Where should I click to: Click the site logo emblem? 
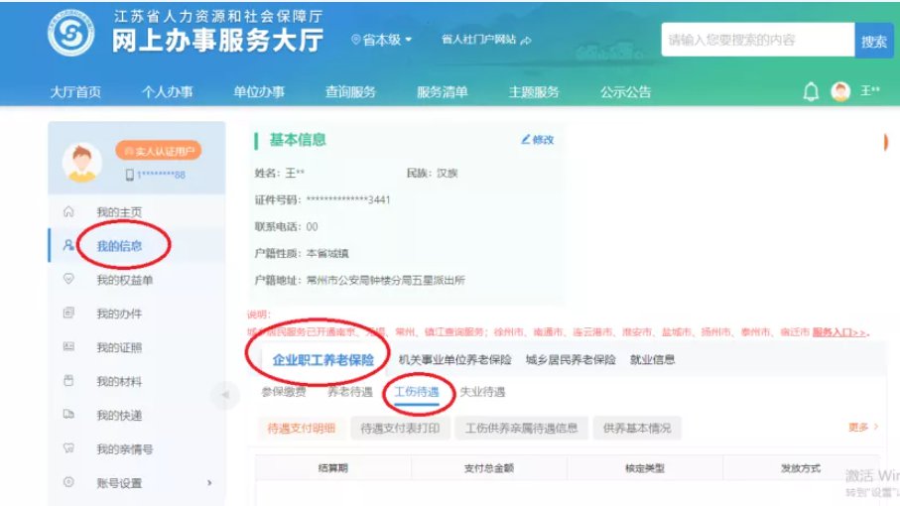pos(68,34)
